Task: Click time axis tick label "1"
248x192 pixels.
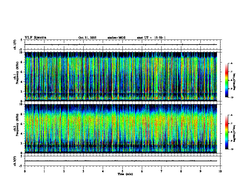Action: (x=44, y=171)
